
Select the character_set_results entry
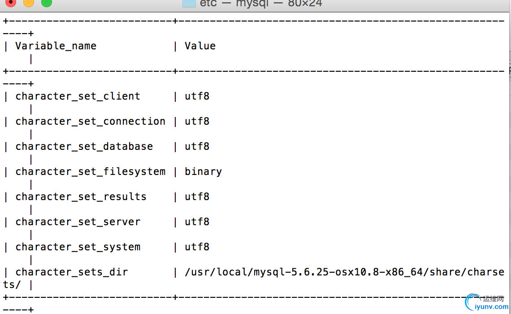pyautogui.click(x=81, y=196)
